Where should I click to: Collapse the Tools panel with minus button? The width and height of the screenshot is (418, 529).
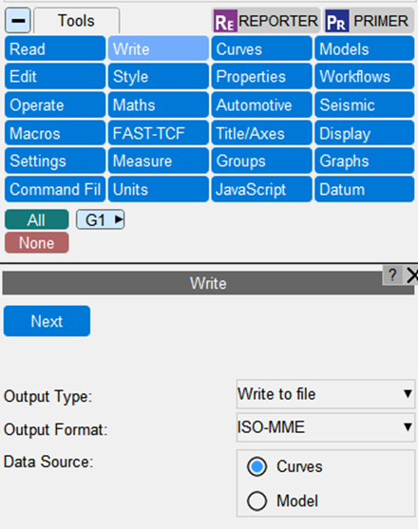point(18,21)
